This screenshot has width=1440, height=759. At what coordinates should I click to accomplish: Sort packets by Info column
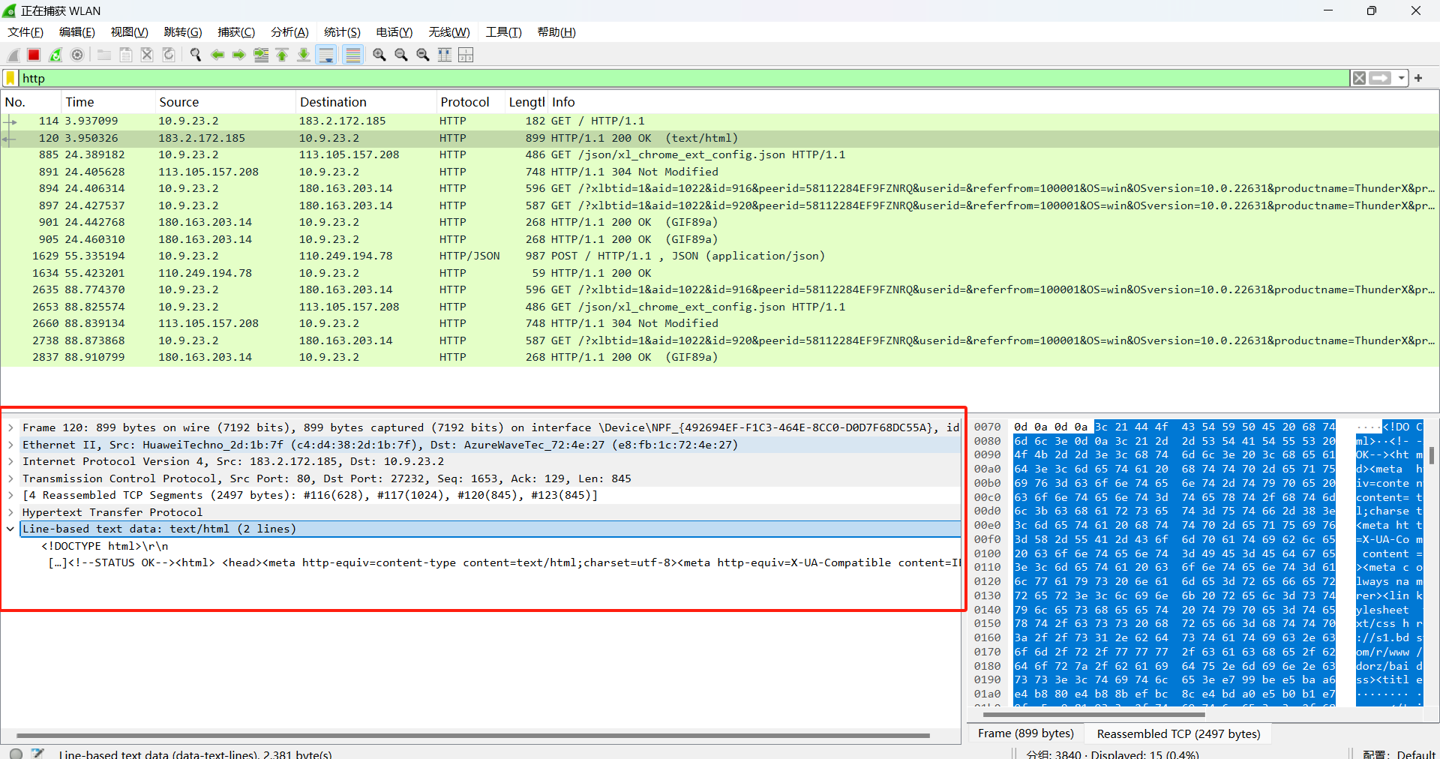pos(993,102)
